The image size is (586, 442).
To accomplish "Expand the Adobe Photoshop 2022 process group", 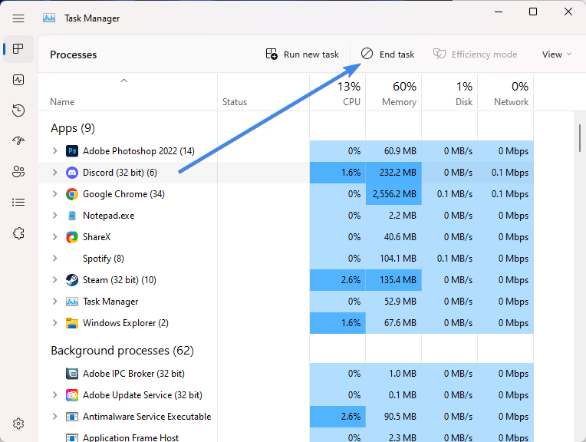I will tap(54, 151).
